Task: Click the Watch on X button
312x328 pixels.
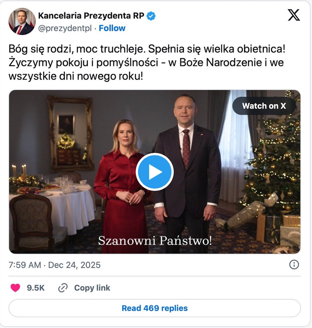Action: click(x=264, y=106)
